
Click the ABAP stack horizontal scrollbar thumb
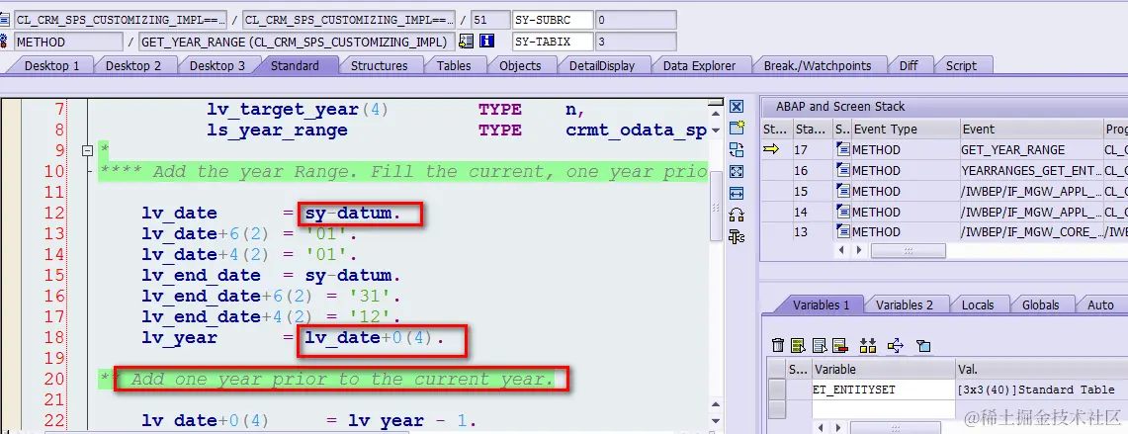point(908,250)
